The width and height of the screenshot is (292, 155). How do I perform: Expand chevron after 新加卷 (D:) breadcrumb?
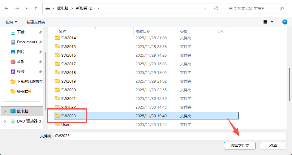(x=98, y=8)
